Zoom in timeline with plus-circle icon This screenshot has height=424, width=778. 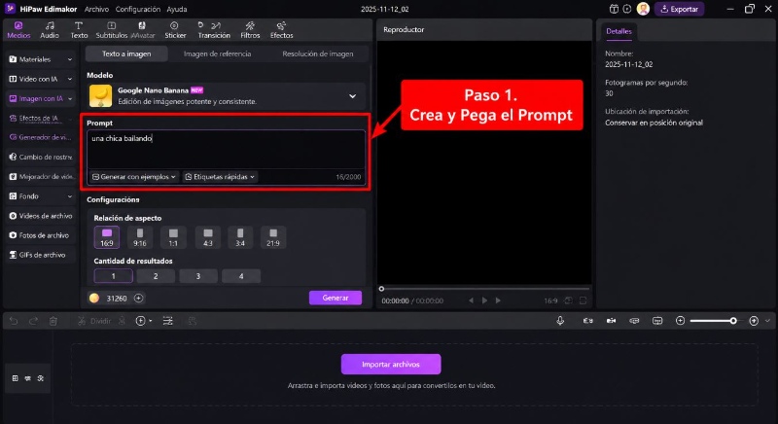(x=754, y=321)
